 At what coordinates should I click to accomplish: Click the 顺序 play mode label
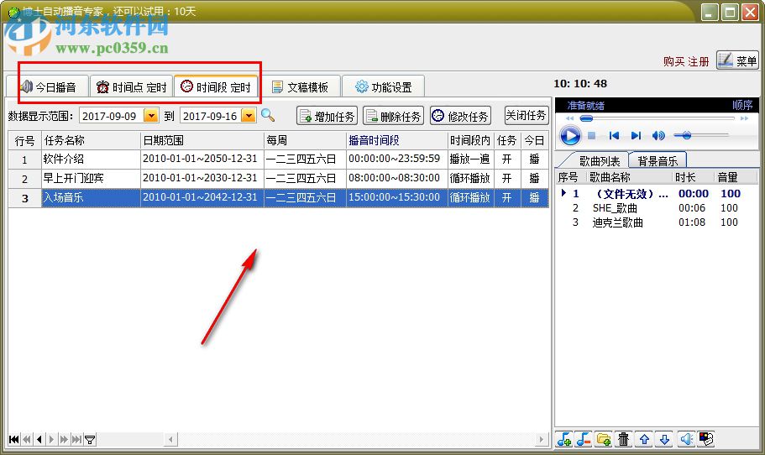pyautogui.click(x=742, y=105)
